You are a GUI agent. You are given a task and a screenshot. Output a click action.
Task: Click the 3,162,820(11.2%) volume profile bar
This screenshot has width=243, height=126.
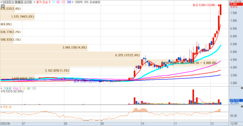(35, 71)
